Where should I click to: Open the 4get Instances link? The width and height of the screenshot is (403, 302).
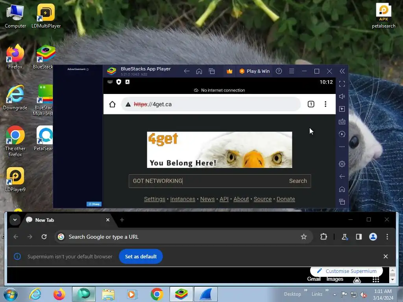point(183,199)
